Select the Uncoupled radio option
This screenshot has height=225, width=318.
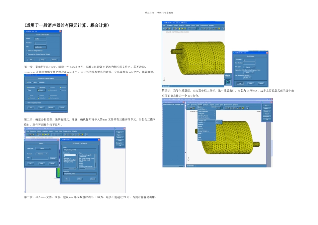(x=49, y=90)
